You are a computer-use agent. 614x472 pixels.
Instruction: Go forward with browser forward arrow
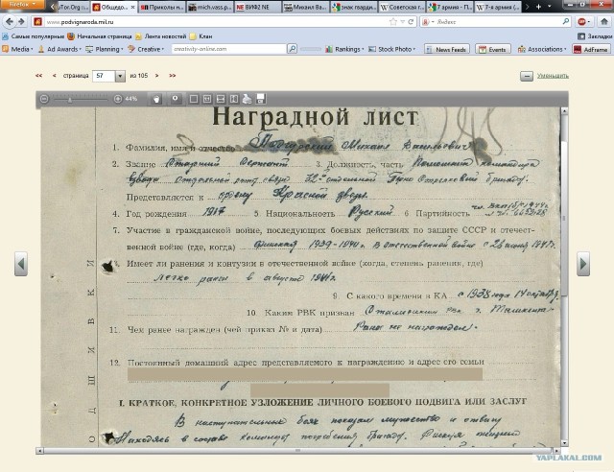[x=21, y=21]
